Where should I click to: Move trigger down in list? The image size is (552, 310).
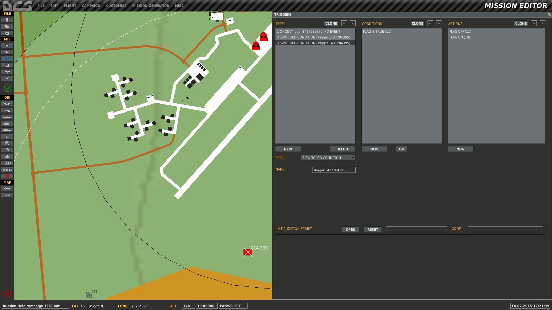(x=353, y=24)
